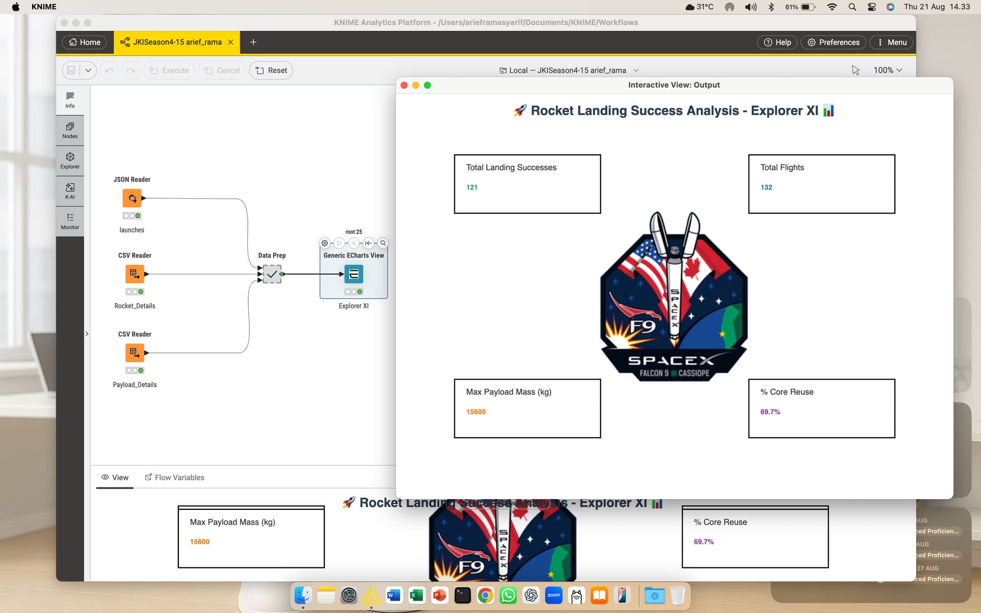Select the JSON Reader launches node
The height and width of the screenshot is (613, 981).
tap(132, 198)
